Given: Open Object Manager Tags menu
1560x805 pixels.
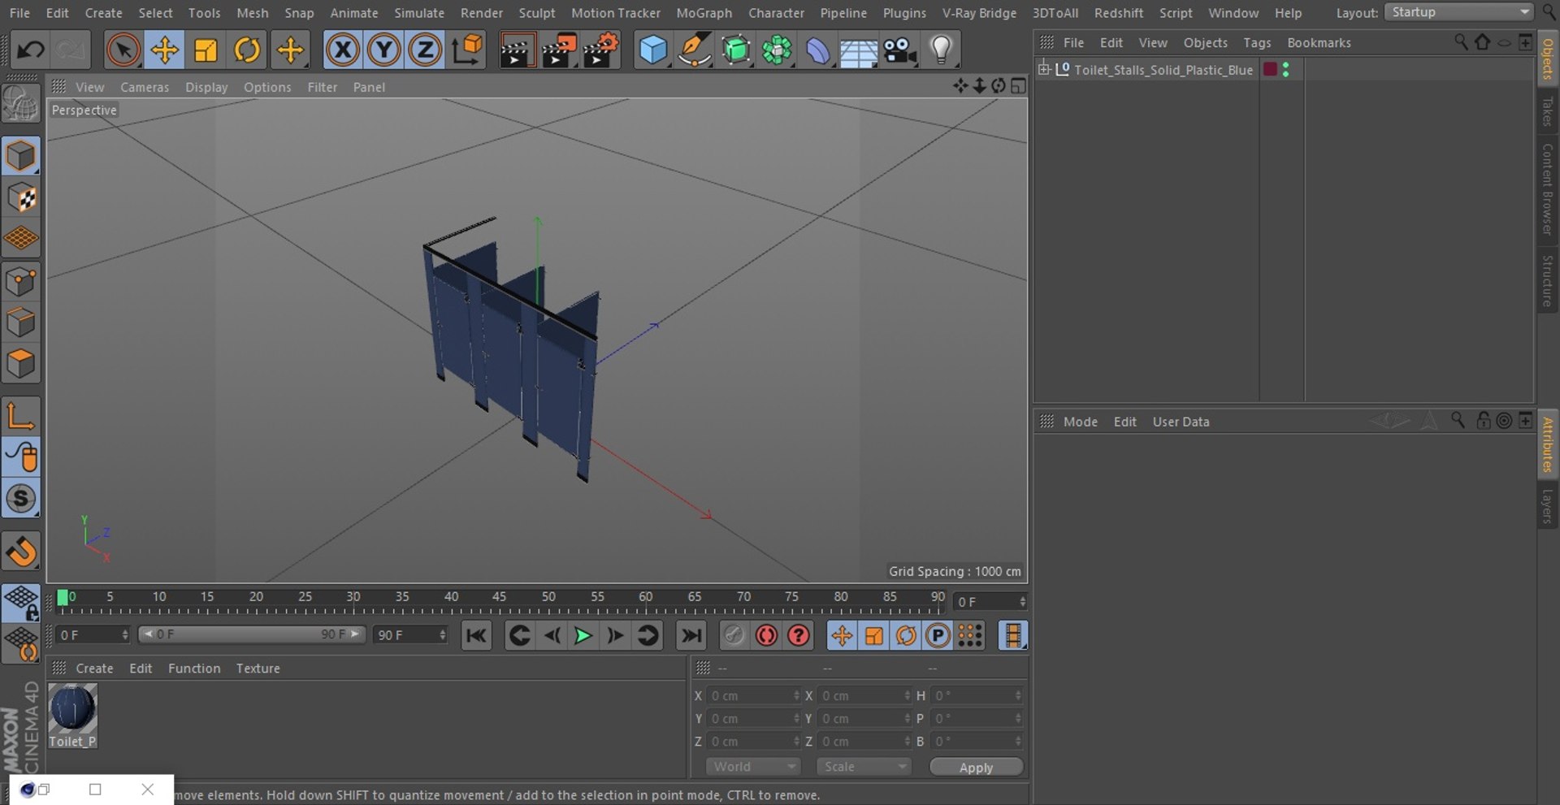Looking at the screenshot, I should (x=1257, y=42).
